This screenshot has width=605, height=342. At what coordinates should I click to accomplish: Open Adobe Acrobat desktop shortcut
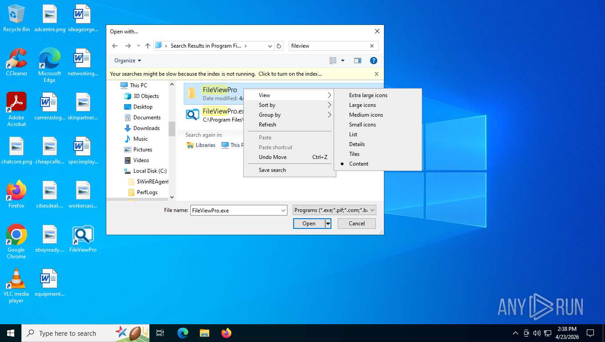pyautogui.click(x=16, y=110)
